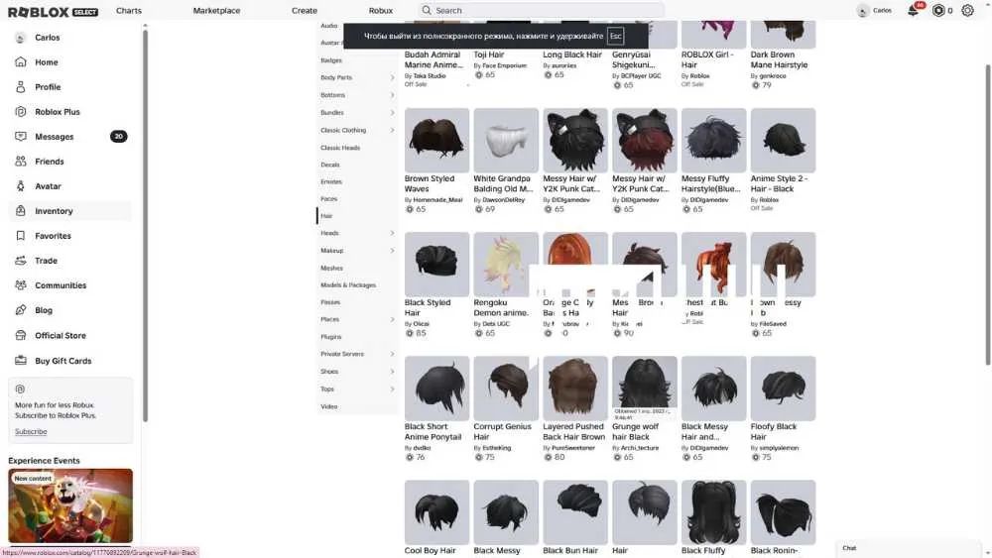Open the Home sidebar icon
The width and height of the screenshot is (992, 558).
[x=21, y=61]
